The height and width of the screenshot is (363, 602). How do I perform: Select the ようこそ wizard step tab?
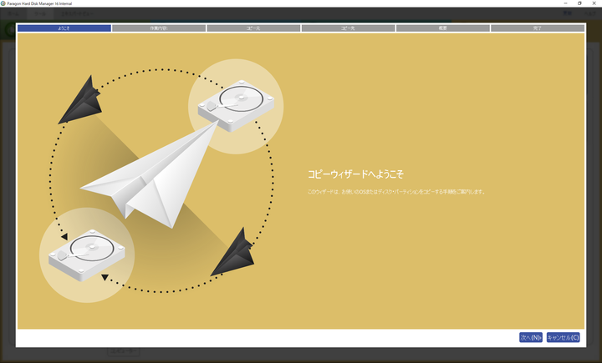tap(64, 28)
